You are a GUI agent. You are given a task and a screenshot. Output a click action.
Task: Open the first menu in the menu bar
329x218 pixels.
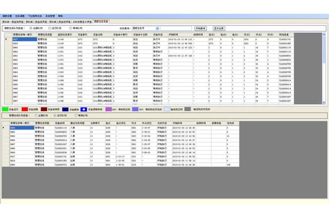[x=7, y=16]
